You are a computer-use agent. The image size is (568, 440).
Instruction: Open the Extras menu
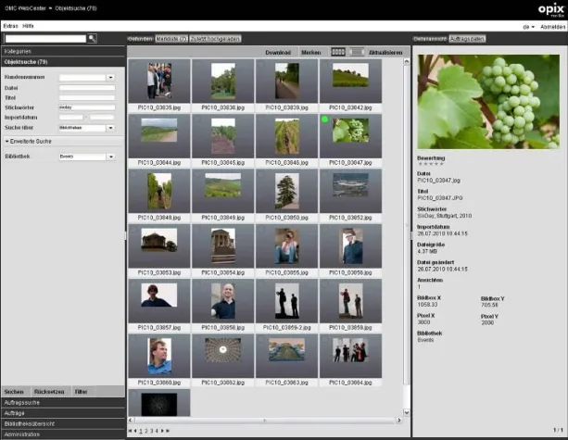click(8, 28)
